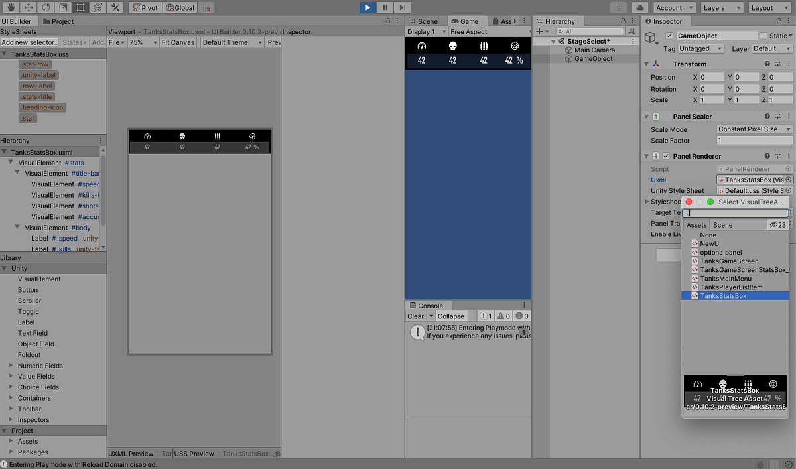Screen dimensions: 796x469
Task: Open the custom editor tools wrench icon
Action: [x=114, y=7]
